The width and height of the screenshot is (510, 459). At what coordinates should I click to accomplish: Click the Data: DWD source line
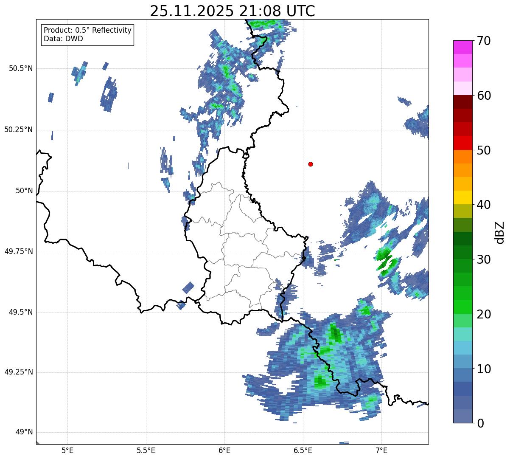click(63, 39)
